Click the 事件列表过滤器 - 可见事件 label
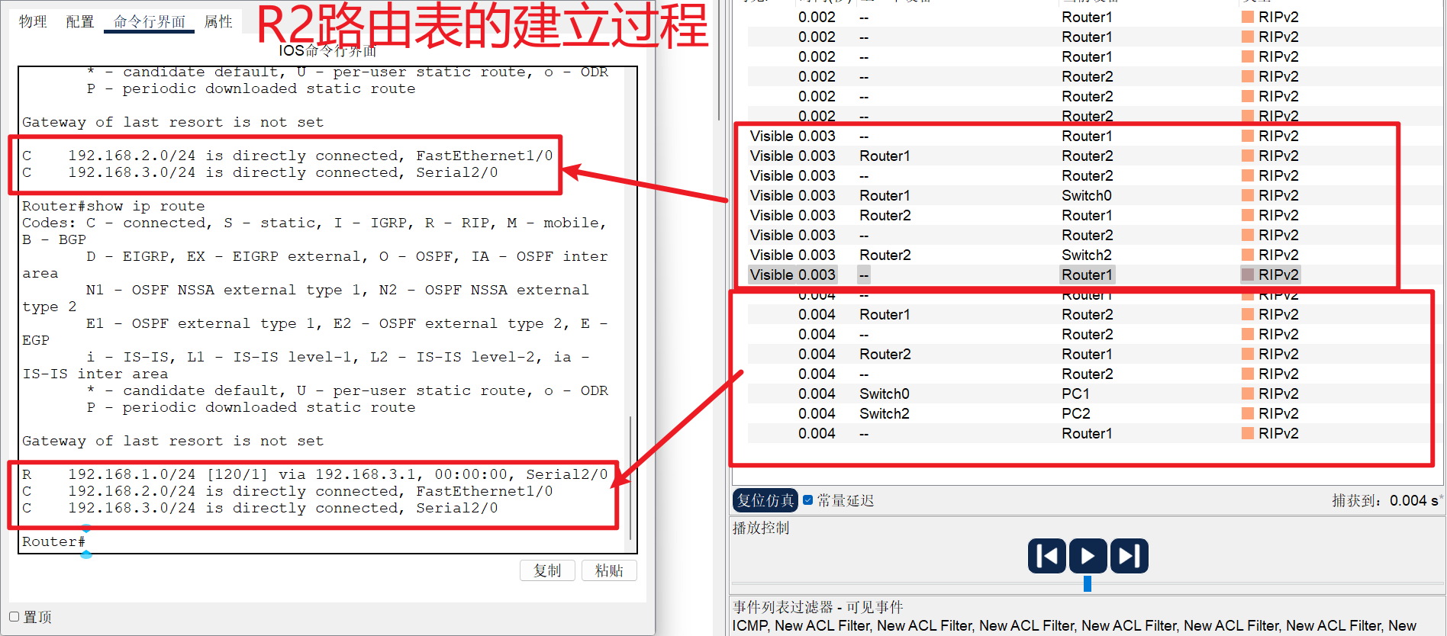 click(x=817, y=607)
